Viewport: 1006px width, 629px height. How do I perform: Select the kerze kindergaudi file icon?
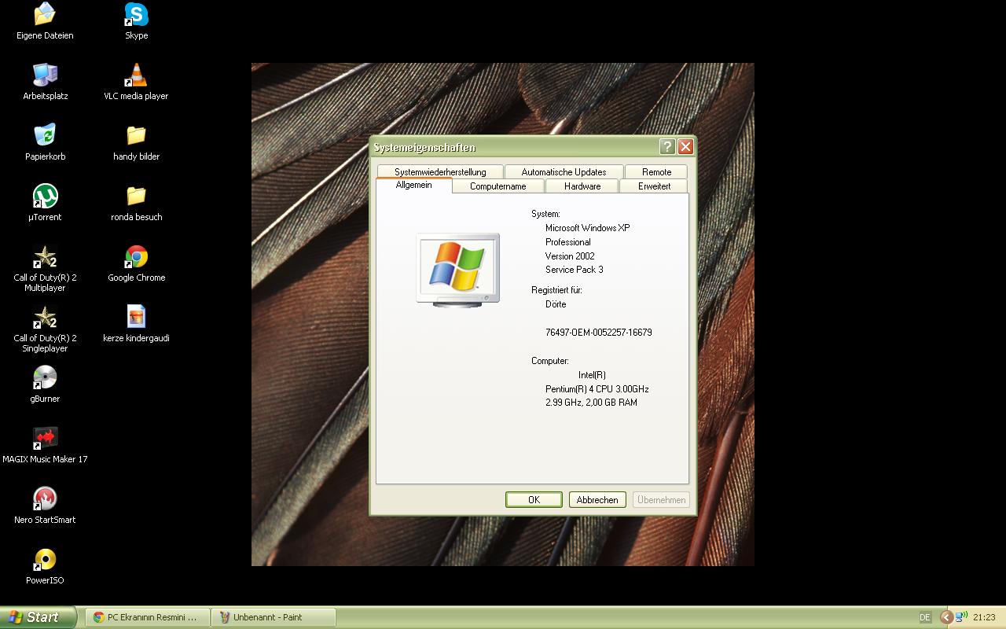pos(136,324)
